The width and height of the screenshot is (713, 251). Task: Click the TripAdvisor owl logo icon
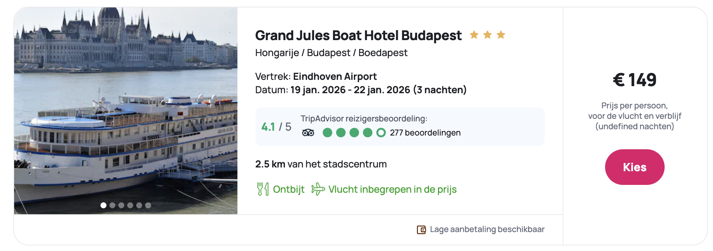tap(308, 133)
